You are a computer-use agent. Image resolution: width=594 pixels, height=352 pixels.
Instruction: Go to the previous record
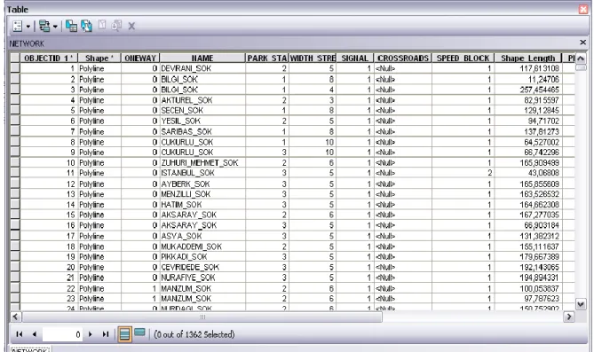tap(35, 334)
